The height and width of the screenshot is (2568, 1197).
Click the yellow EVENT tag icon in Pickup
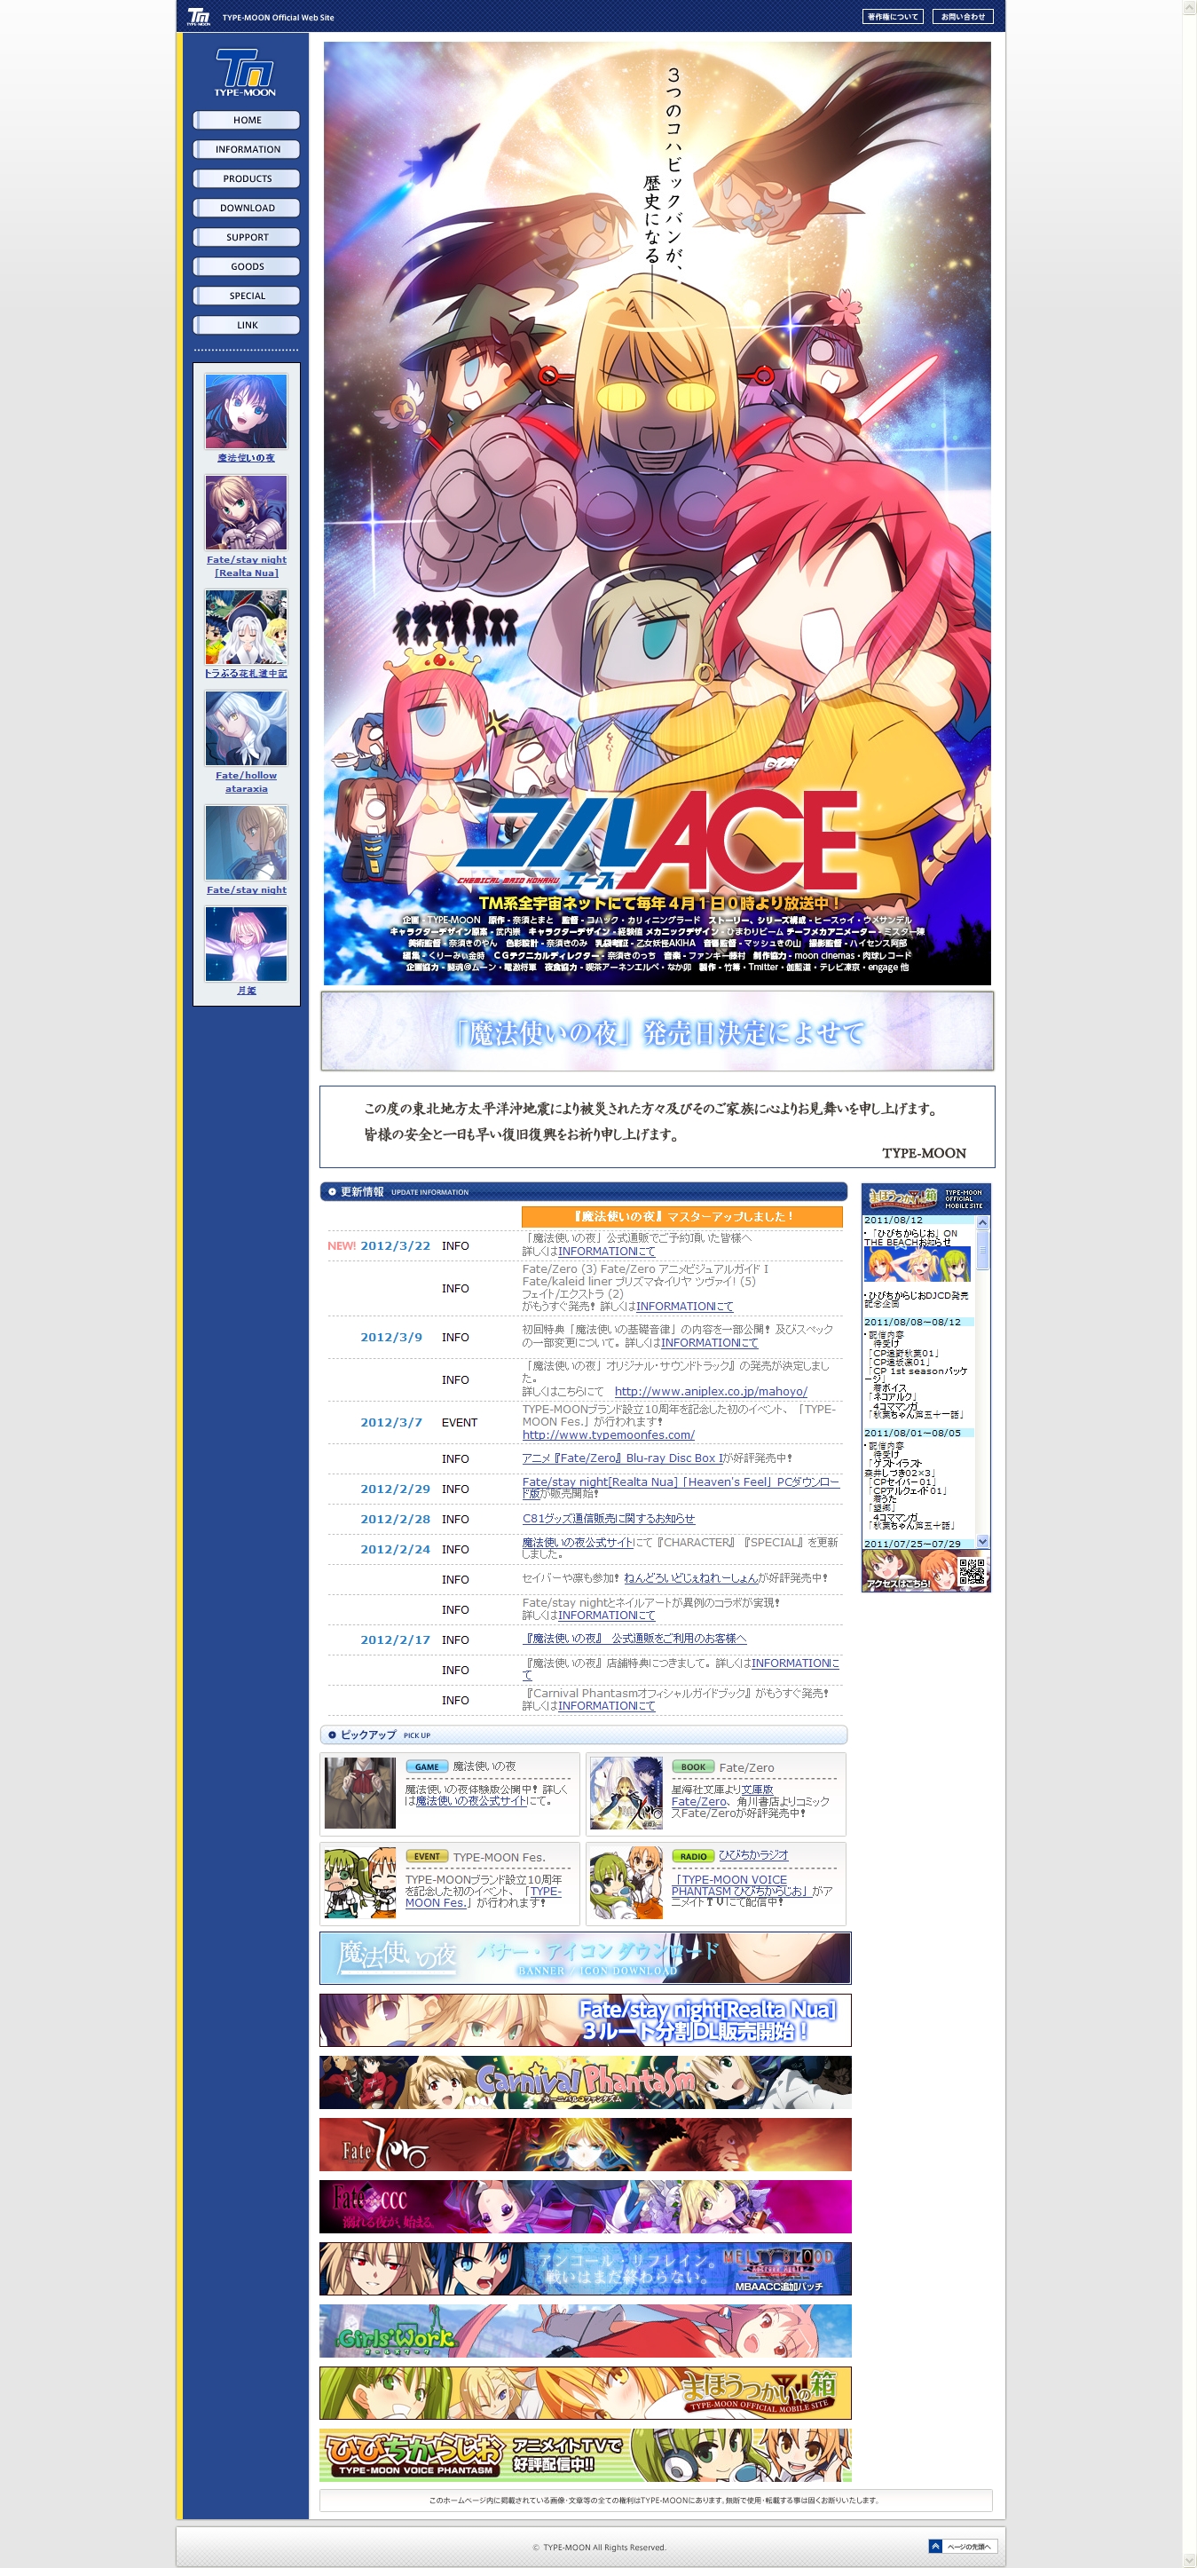(427, 1856)
